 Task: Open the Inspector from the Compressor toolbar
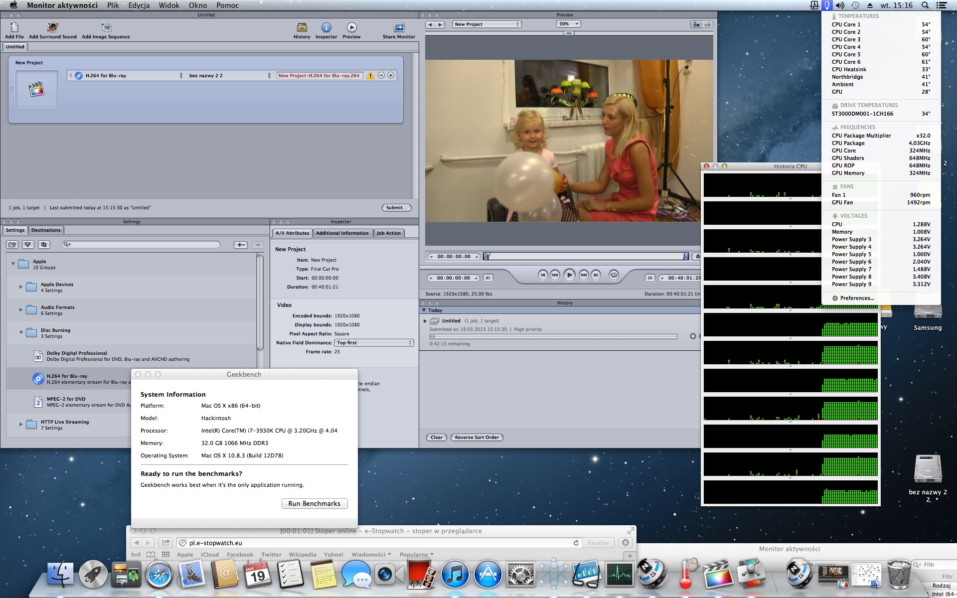326,27
